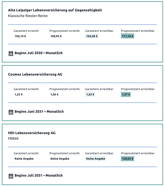This screenshot has width=165, height=187.
Task: Select the highlighted 120,03 € forecast value
Action: [128, 159]
